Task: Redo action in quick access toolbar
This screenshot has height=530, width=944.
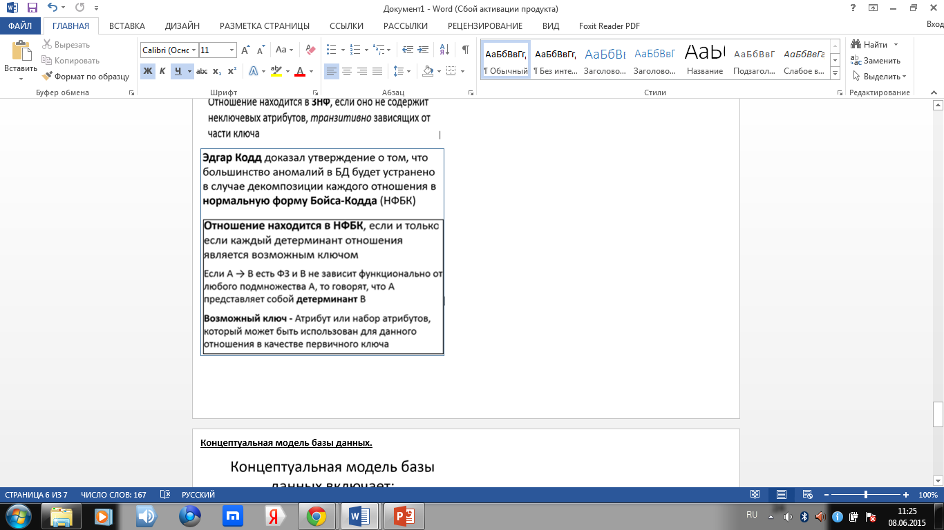Action: [79, 8]
